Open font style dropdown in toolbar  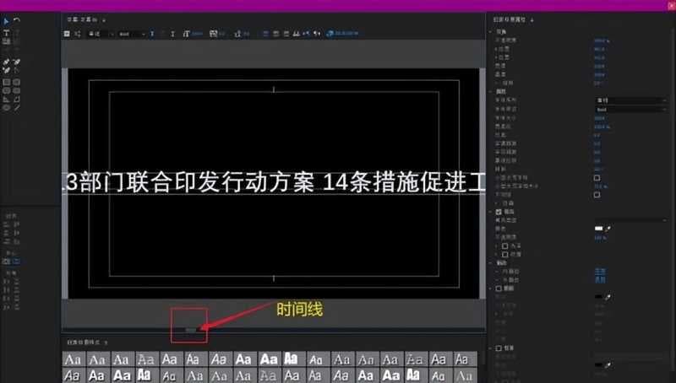(132, 34)
